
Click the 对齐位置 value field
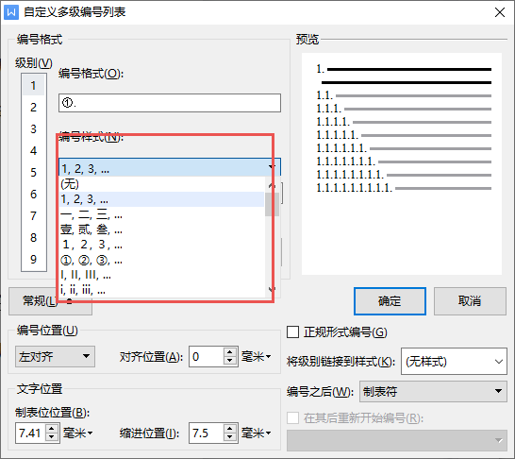click(207, 356)
